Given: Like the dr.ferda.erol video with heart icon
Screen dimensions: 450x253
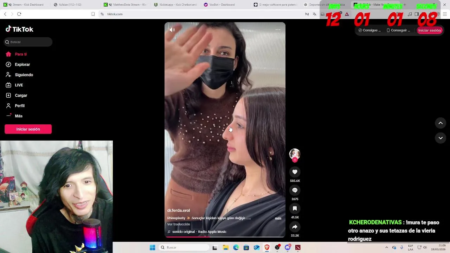Looking at the screenshot, I should pos(295,172).
